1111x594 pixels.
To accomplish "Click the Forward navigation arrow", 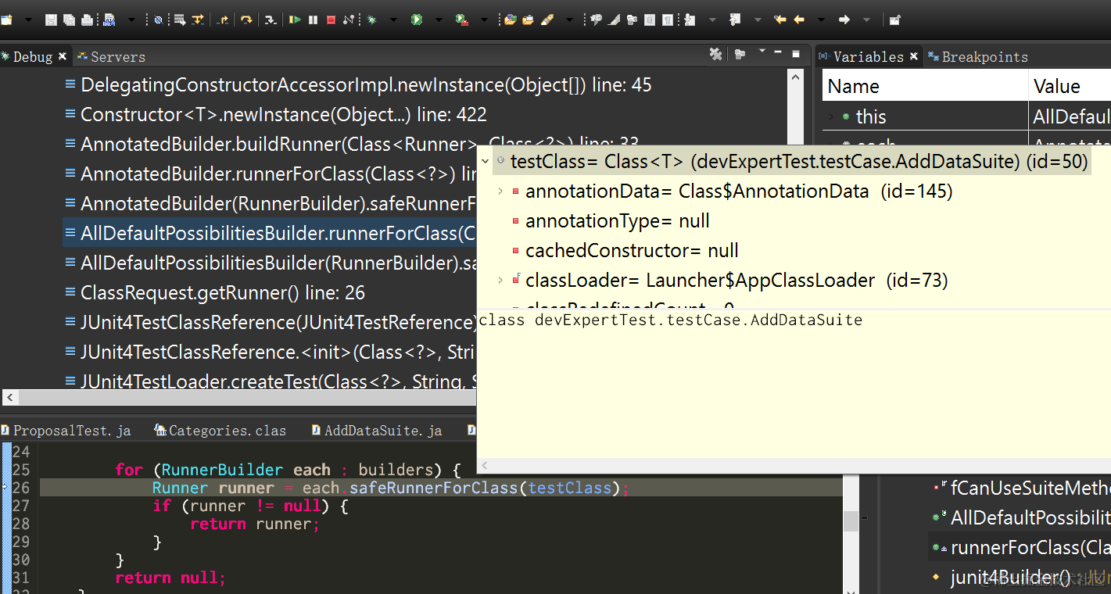I will coord(844,20).
